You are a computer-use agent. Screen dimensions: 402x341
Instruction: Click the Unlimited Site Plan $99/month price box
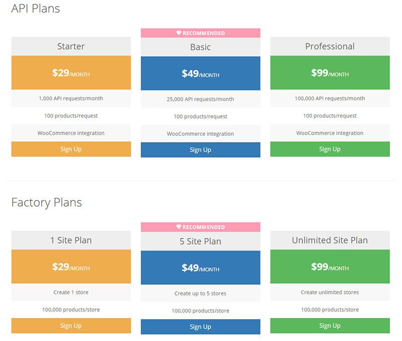point(330,267)
